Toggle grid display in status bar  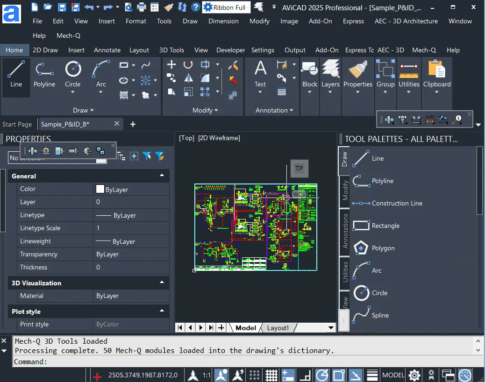tap(271, 375)
